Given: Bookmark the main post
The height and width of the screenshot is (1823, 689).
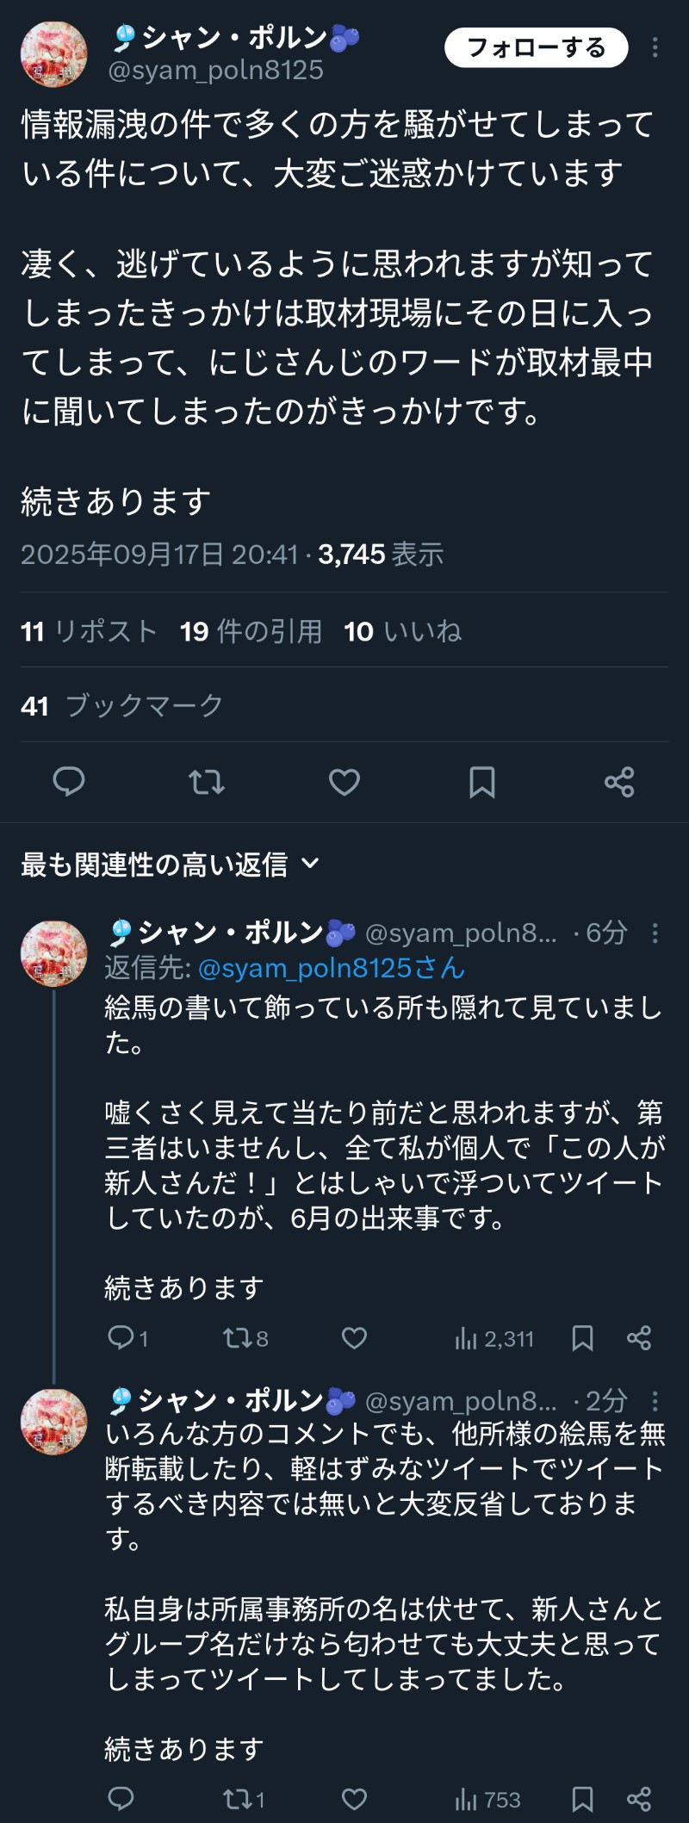Looking at the screenshot, I should pos(482,782).
